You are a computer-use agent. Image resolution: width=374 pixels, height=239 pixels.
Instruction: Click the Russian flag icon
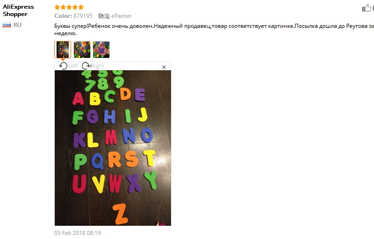tap(7, 25)
